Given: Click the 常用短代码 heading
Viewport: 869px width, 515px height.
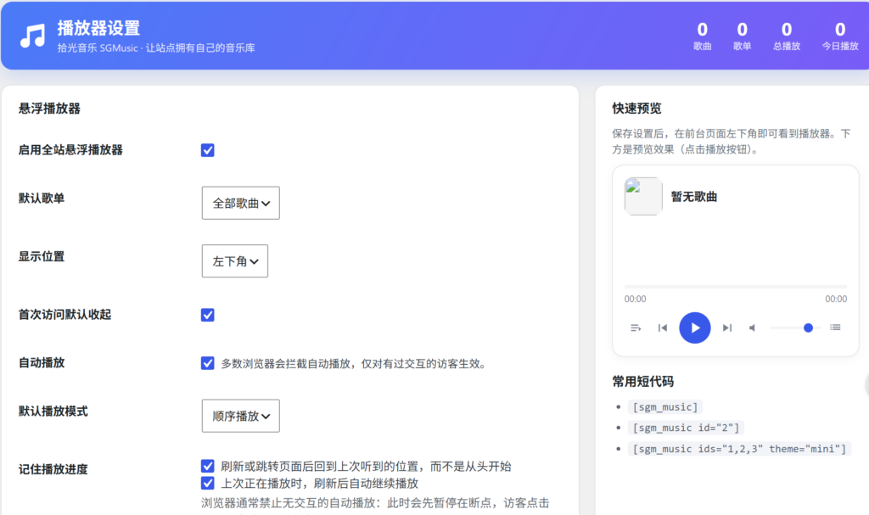Looking at the screenshot, I should pos(643,382).
